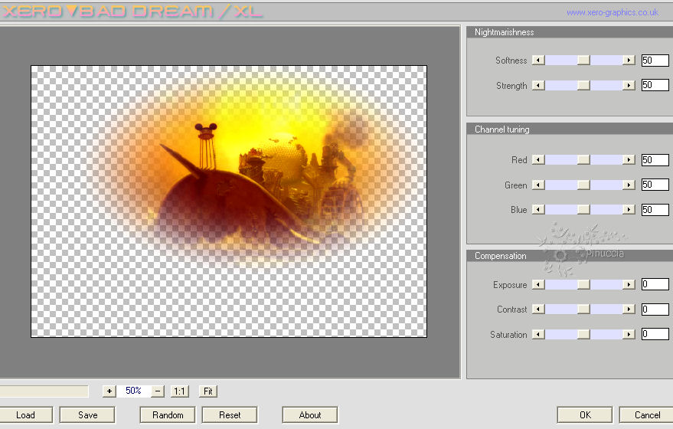Screen dimensions: 673x429
Task: Increase Exposure with right arrow
Action: pyautogui.click(x=629, y=284)
